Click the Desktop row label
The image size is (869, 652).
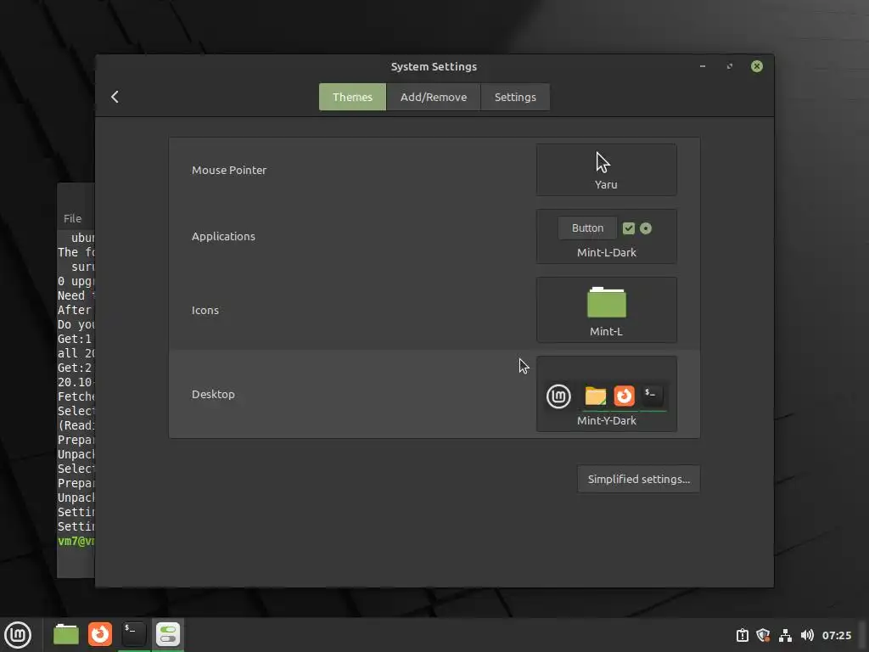click(x=213, y=394)
